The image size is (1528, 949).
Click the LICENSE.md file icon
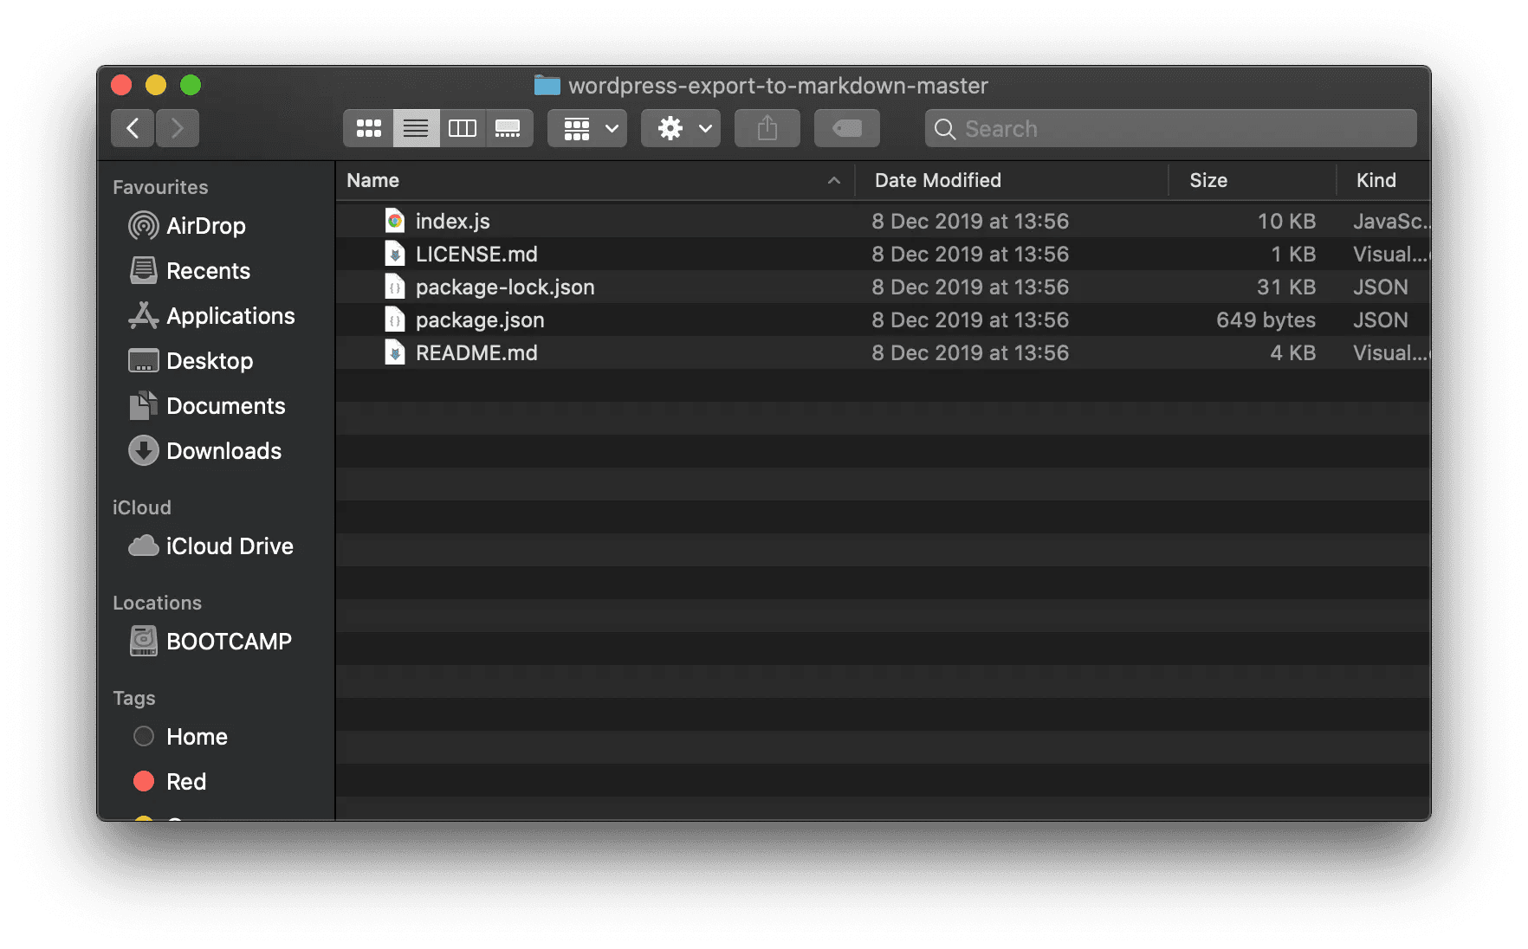395,254
